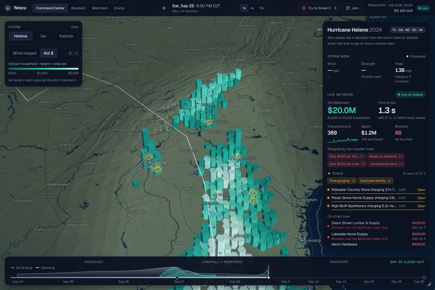This screenshot has height=290, width=435.
Task: Click the Spending legend entry
Action: coord(45,268)
